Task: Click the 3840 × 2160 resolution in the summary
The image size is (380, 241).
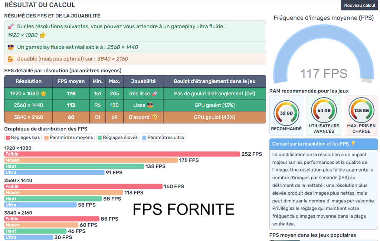Action: 112,59
